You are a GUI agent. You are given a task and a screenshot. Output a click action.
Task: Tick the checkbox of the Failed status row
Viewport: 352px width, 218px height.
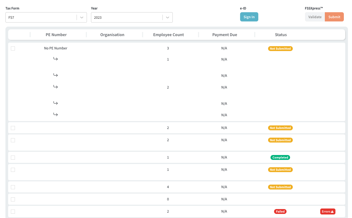[13, 211]
